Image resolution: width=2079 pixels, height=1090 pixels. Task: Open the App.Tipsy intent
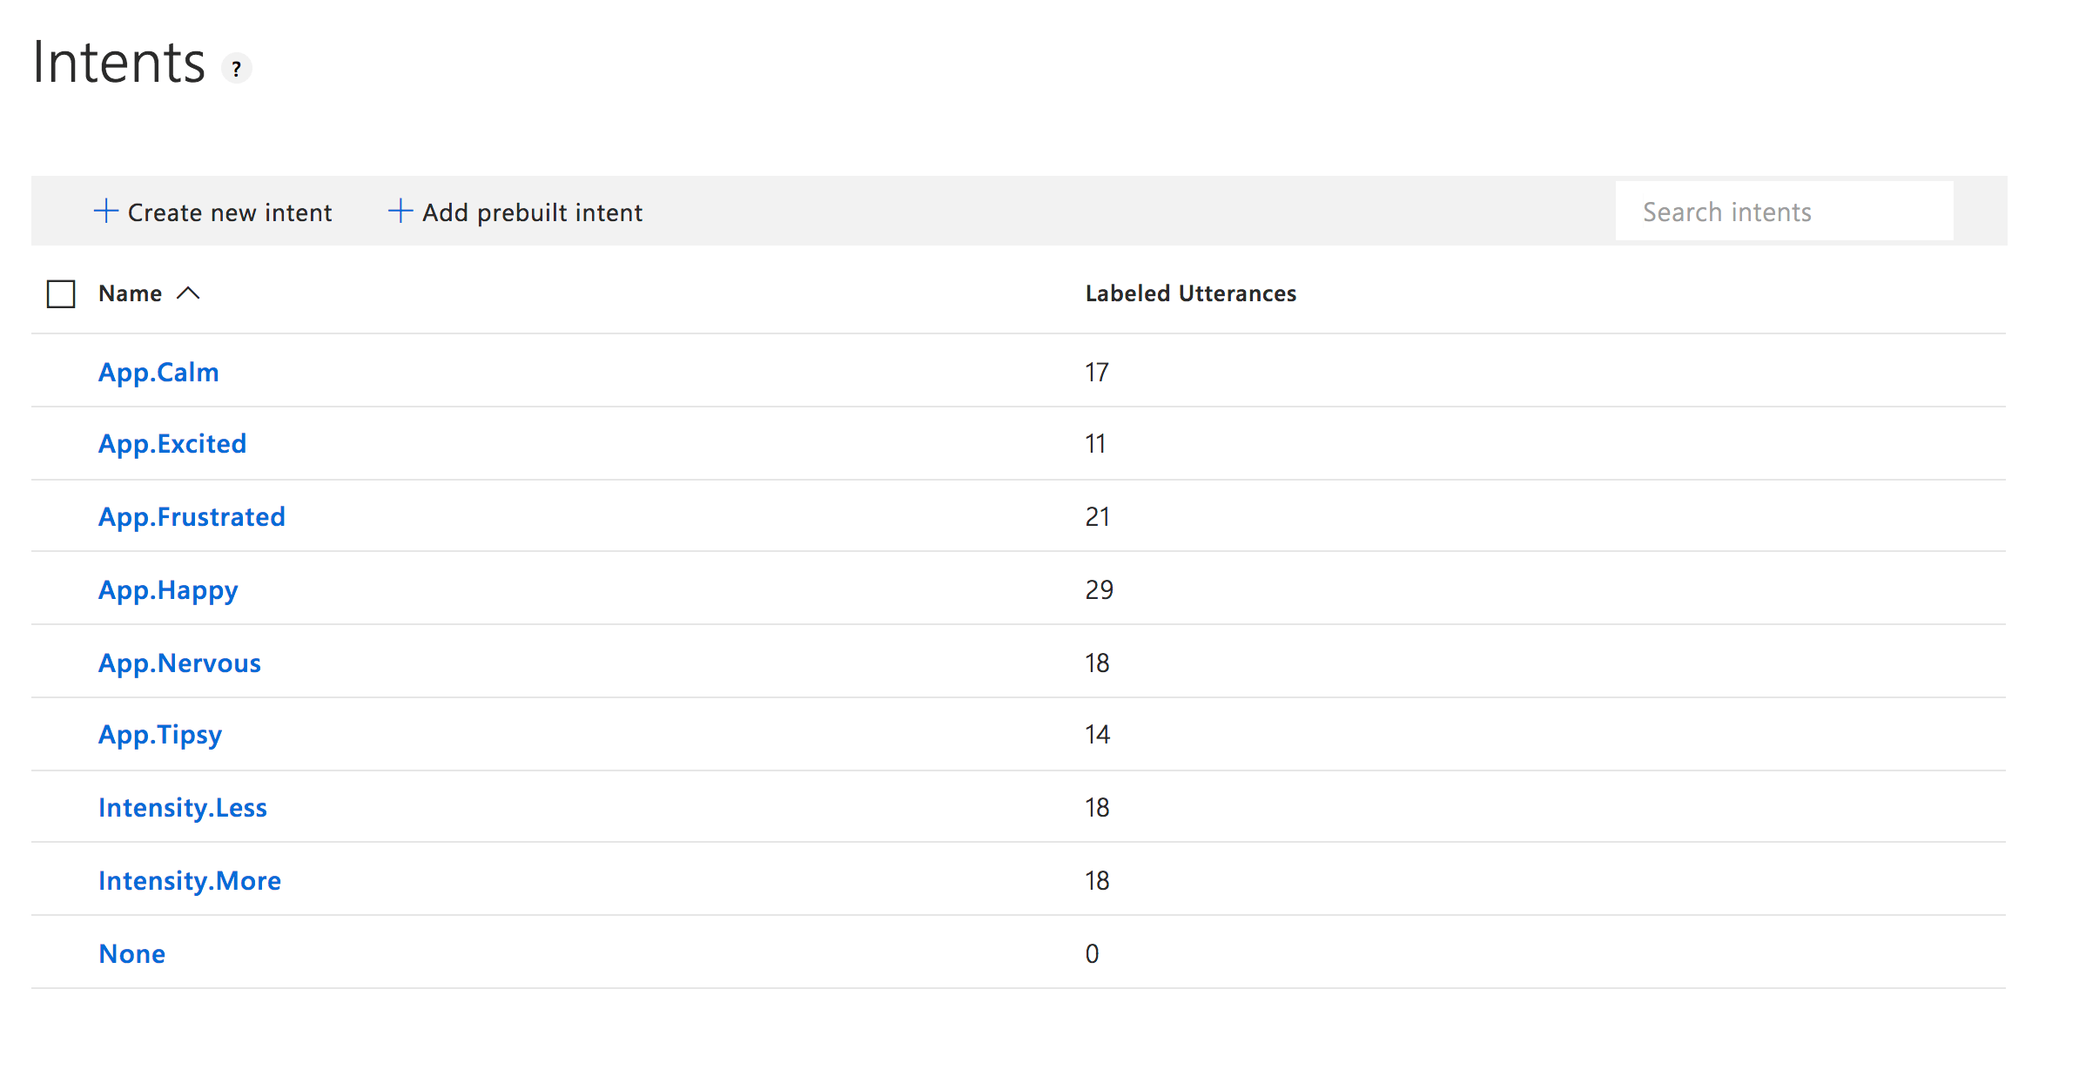160,735
